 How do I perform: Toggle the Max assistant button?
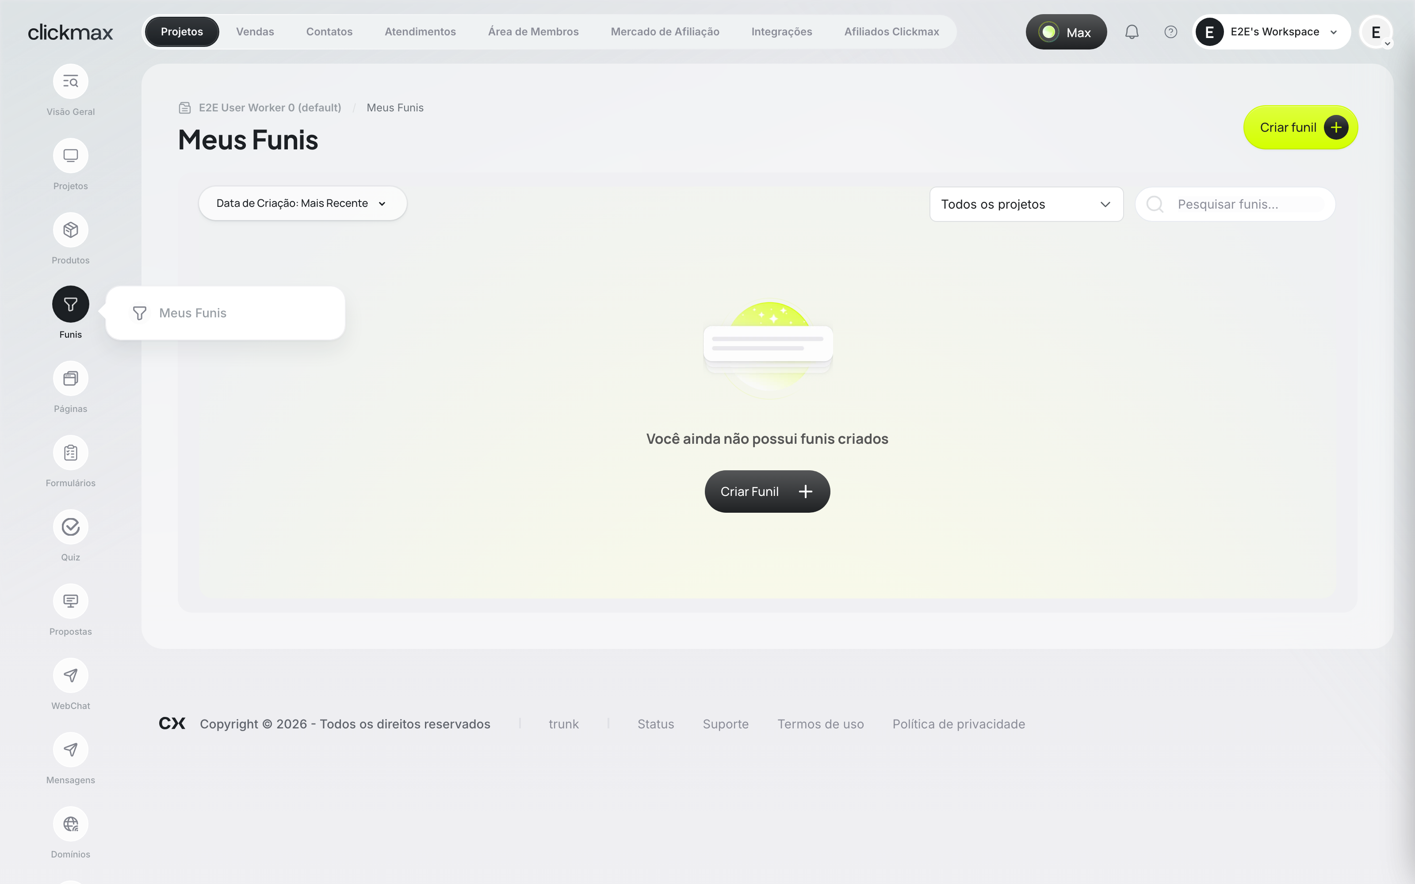tap(1066, 32)
